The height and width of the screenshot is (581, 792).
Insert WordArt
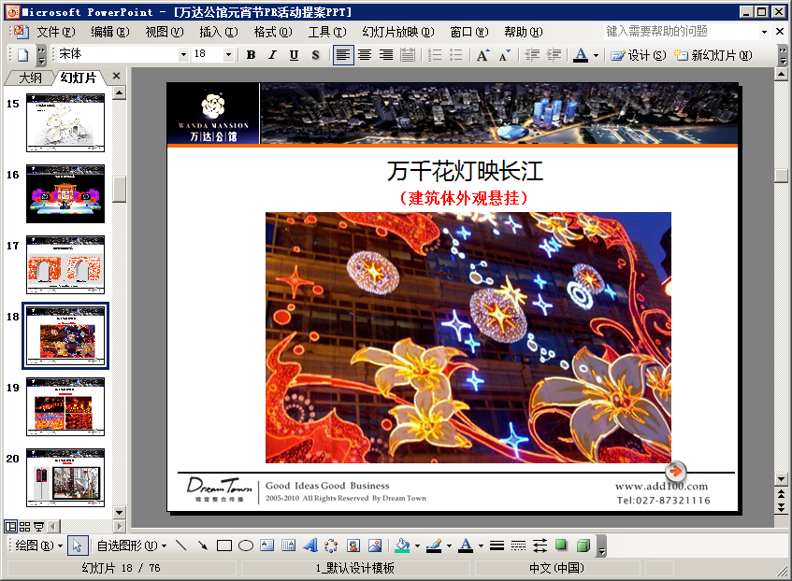pos(310,546)
